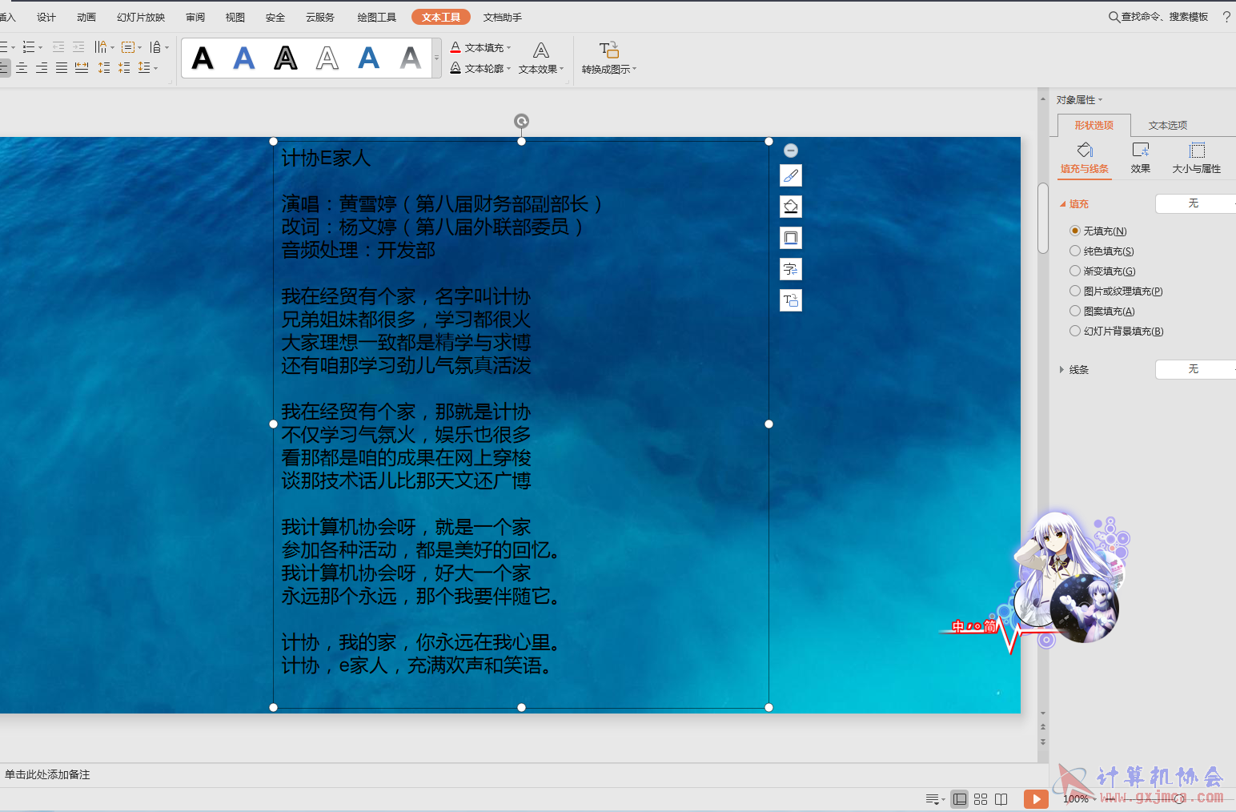The height and width of the screenshot is (812, 1236).
Task: Select the white hollow outline WordArt style
Action: pyautogui.click(x=327, y=58)
